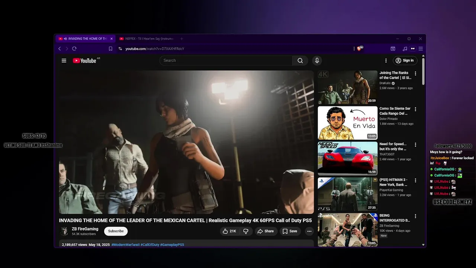
Task: Open the HITMAN 3 New York thumbnail
Action: coord(347,194)
